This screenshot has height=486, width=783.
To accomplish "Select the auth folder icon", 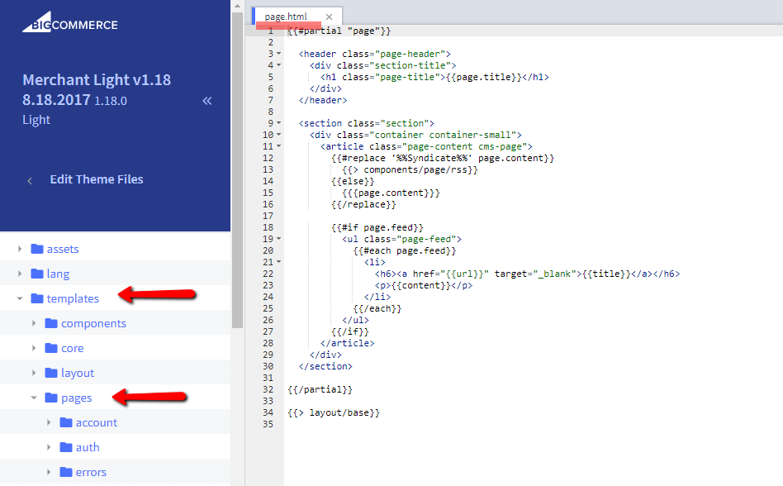I will [66, 447].
